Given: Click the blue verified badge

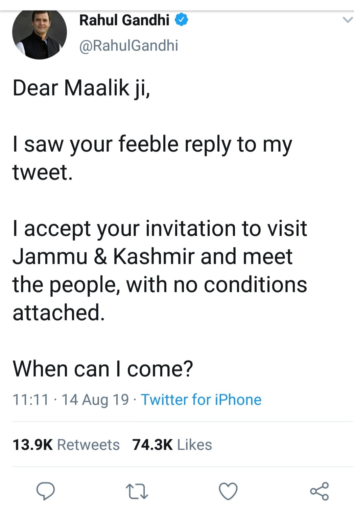Looking at the screenshot, I should coord(181,20).
